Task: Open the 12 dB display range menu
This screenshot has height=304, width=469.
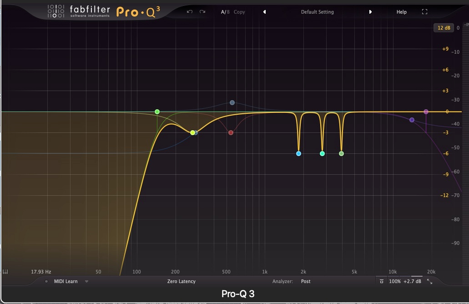Action: [x=444, y=28]
